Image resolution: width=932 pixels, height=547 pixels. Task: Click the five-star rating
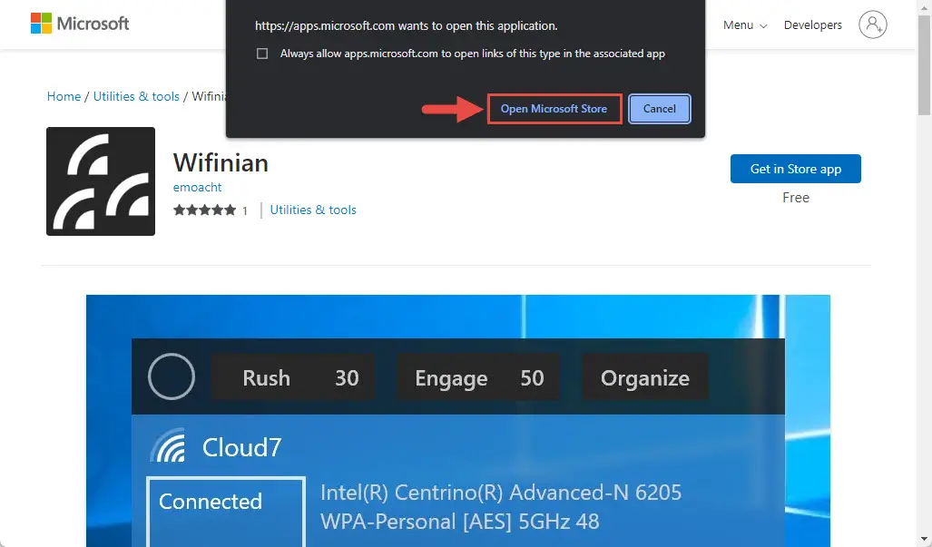tap(204, 210)
